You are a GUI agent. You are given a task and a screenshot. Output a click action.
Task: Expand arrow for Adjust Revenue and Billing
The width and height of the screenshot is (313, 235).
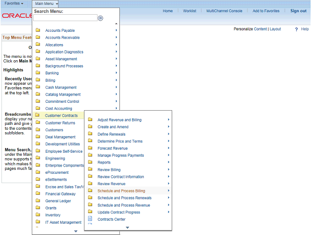point(169,120)
